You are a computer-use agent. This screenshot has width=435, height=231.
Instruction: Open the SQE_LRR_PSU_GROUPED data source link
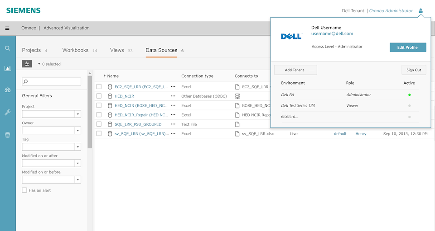pos(138,124)
